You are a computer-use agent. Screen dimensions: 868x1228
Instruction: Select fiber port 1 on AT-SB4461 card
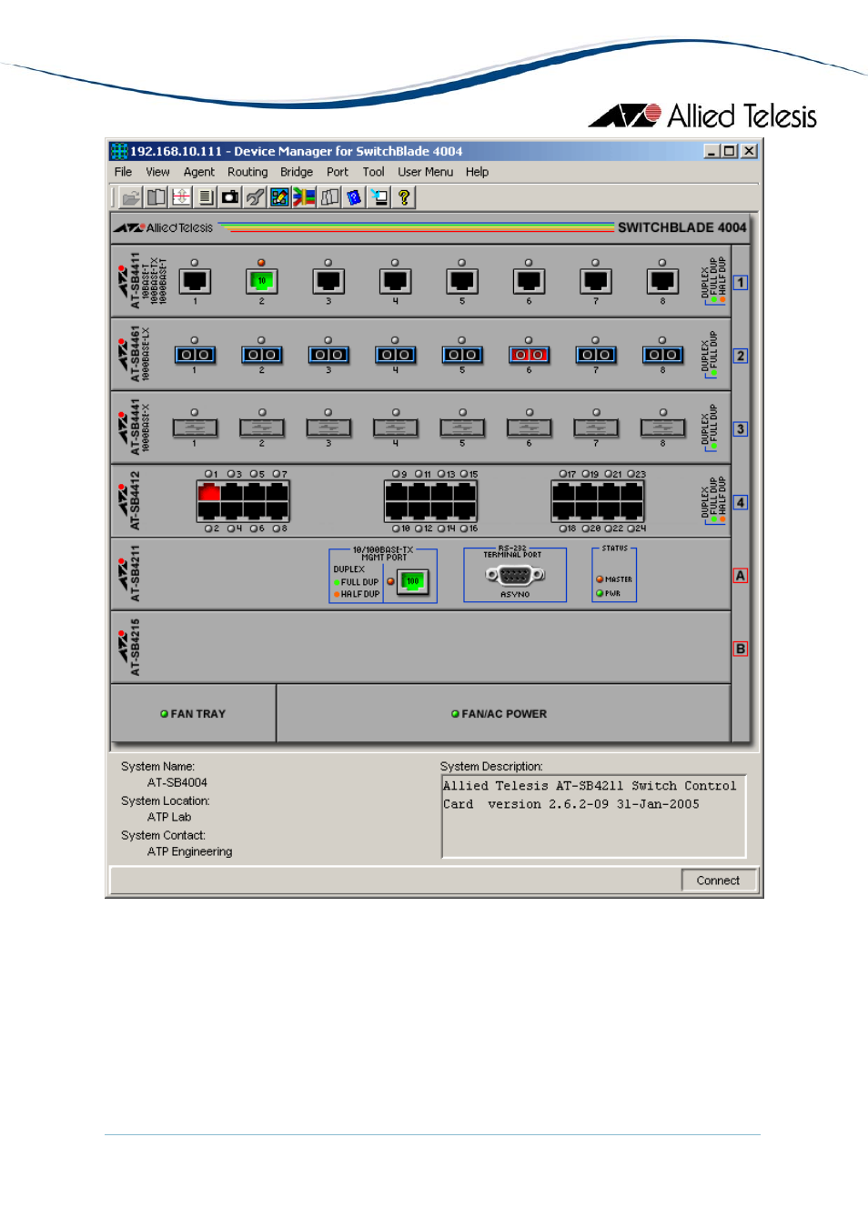pos(195,355)
